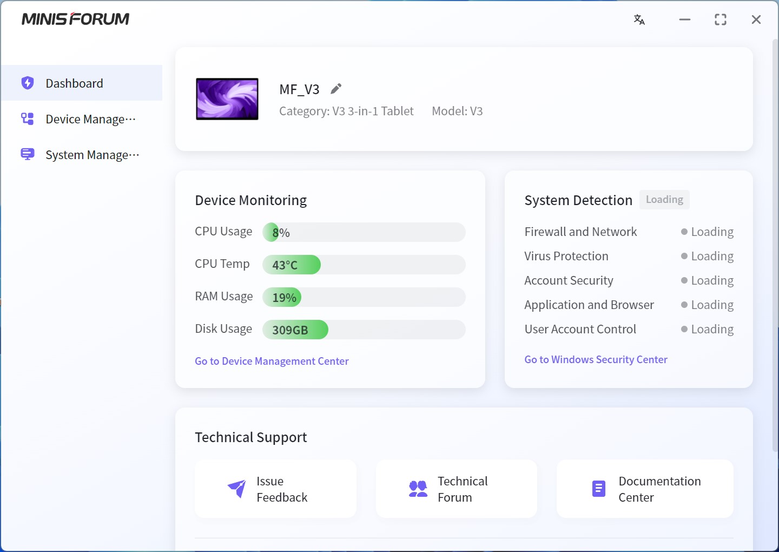Select Device Management in the sidebar
Image resolution: width=779 pixels, height=552 pixels.
[90, 119]
